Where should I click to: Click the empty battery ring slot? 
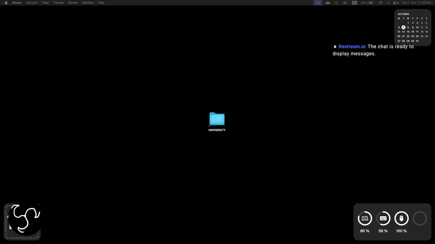point(420,219)
